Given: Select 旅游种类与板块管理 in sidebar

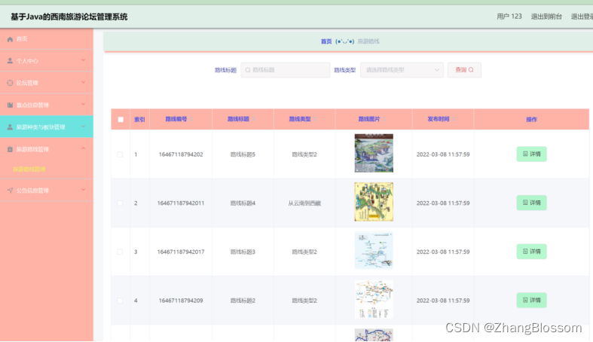Looking at the screenshot, I should 47,127.
